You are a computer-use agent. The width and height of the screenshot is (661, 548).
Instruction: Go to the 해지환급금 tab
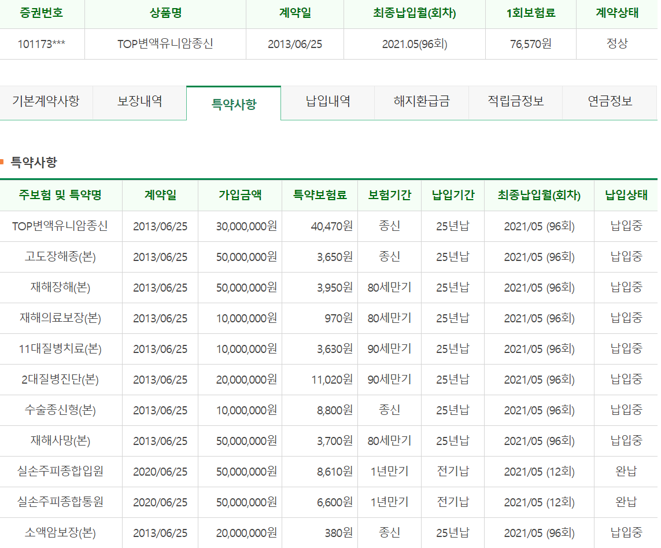tap(422, 101)
